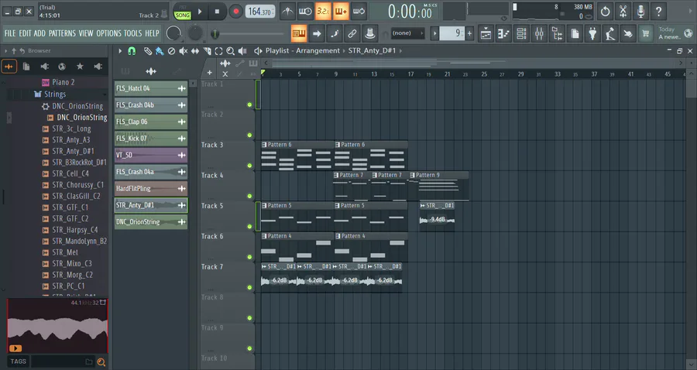Image resolution: width=697 pixels, height=370 pixels.
Task: Open the Playlist view icon
Action: coord(486,33)
